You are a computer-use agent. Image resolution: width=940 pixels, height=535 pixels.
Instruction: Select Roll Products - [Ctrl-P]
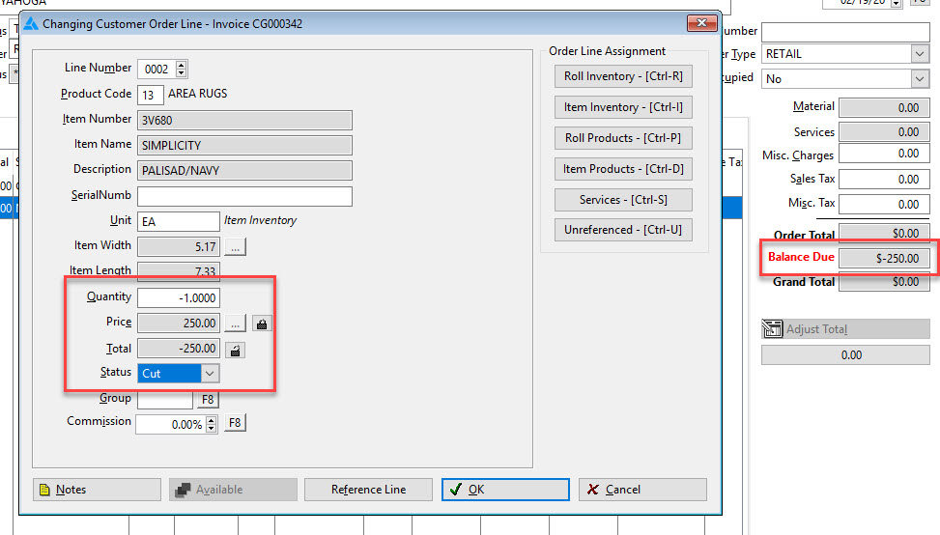[623, 138]
